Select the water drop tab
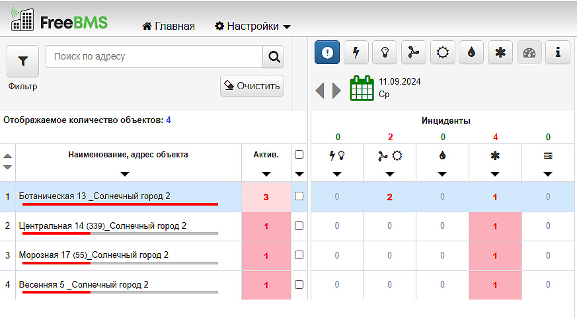 pyautogui.click(x=471, y=52)
